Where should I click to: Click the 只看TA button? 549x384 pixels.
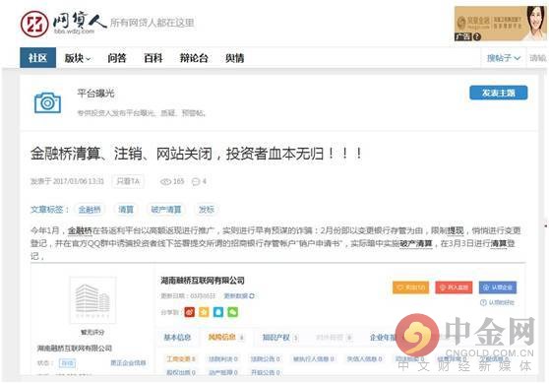[128, 181]
